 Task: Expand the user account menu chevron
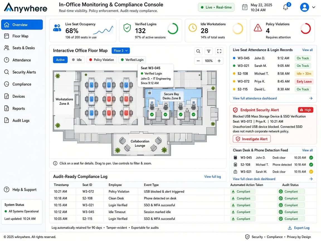coord(314,7)
